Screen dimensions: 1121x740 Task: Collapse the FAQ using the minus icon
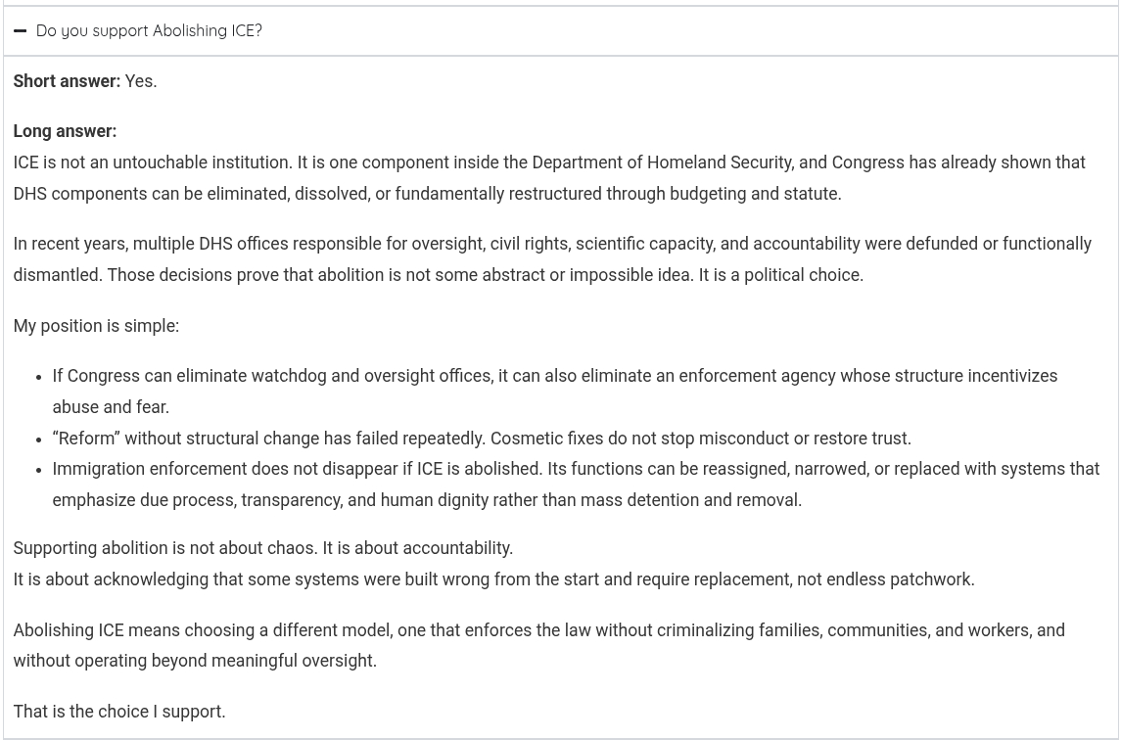pos(20,30)
